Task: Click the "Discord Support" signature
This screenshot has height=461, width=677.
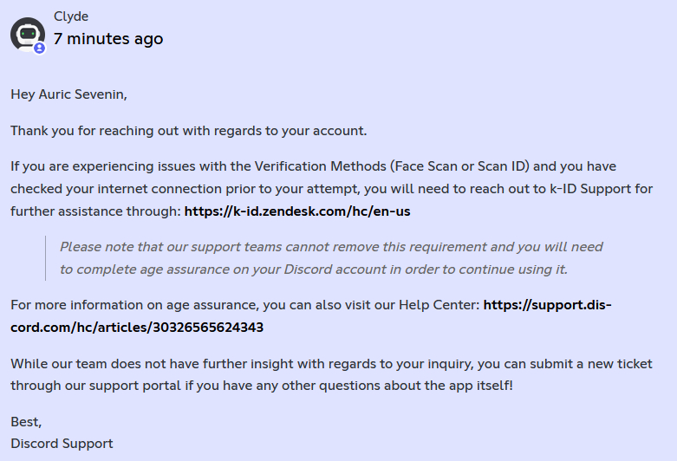Action: 62,444
